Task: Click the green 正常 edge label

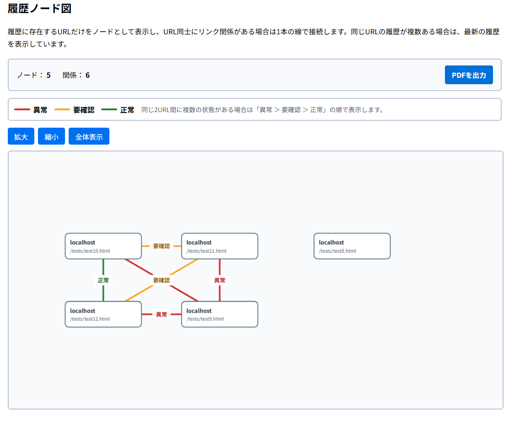Action: pyautogui.click(x=103, y=280)
